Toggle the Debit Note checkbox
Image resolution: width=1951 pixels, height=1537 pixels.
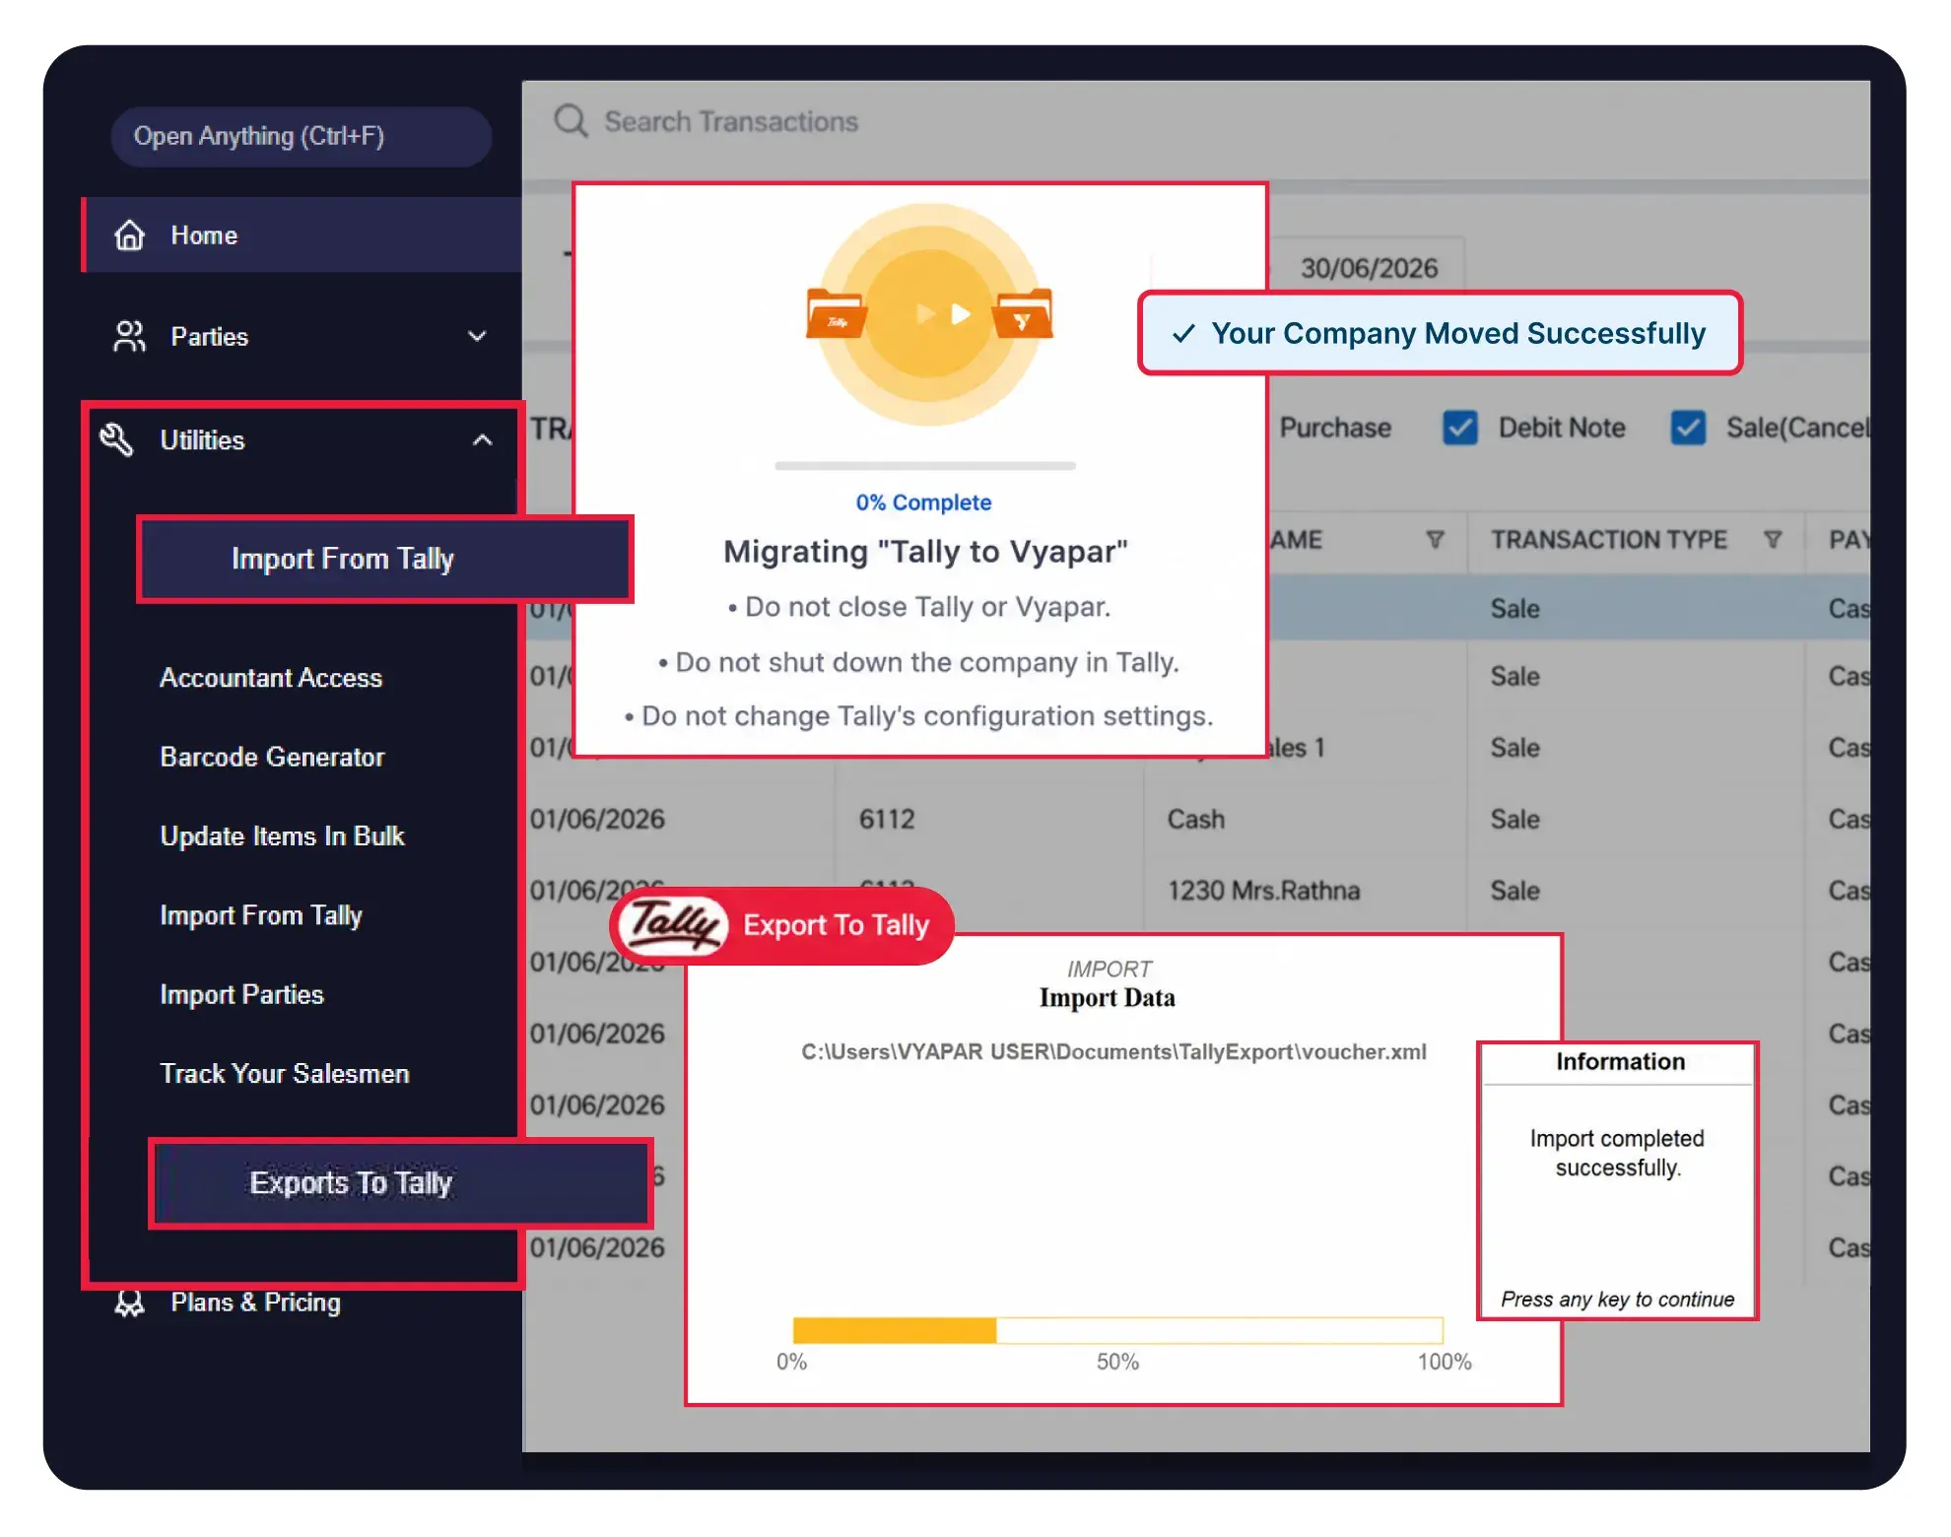coord(1459,428)
